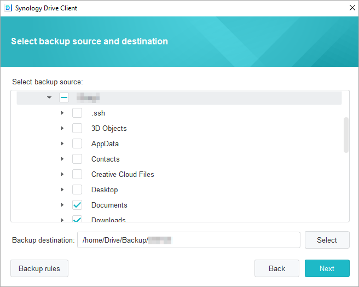The height and width of the screenshot is (287, 359).
Task: Open Backup rules settings
Action: (x=39, y=268)
